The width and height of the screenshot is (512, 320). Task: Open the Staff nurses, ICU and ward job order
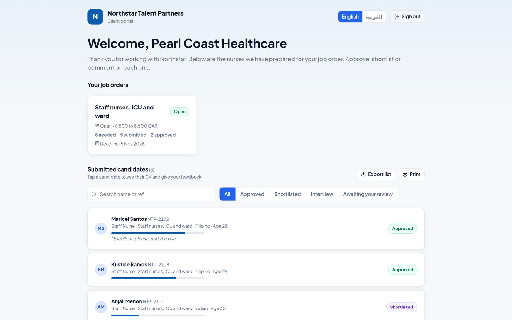pos(142,125)
